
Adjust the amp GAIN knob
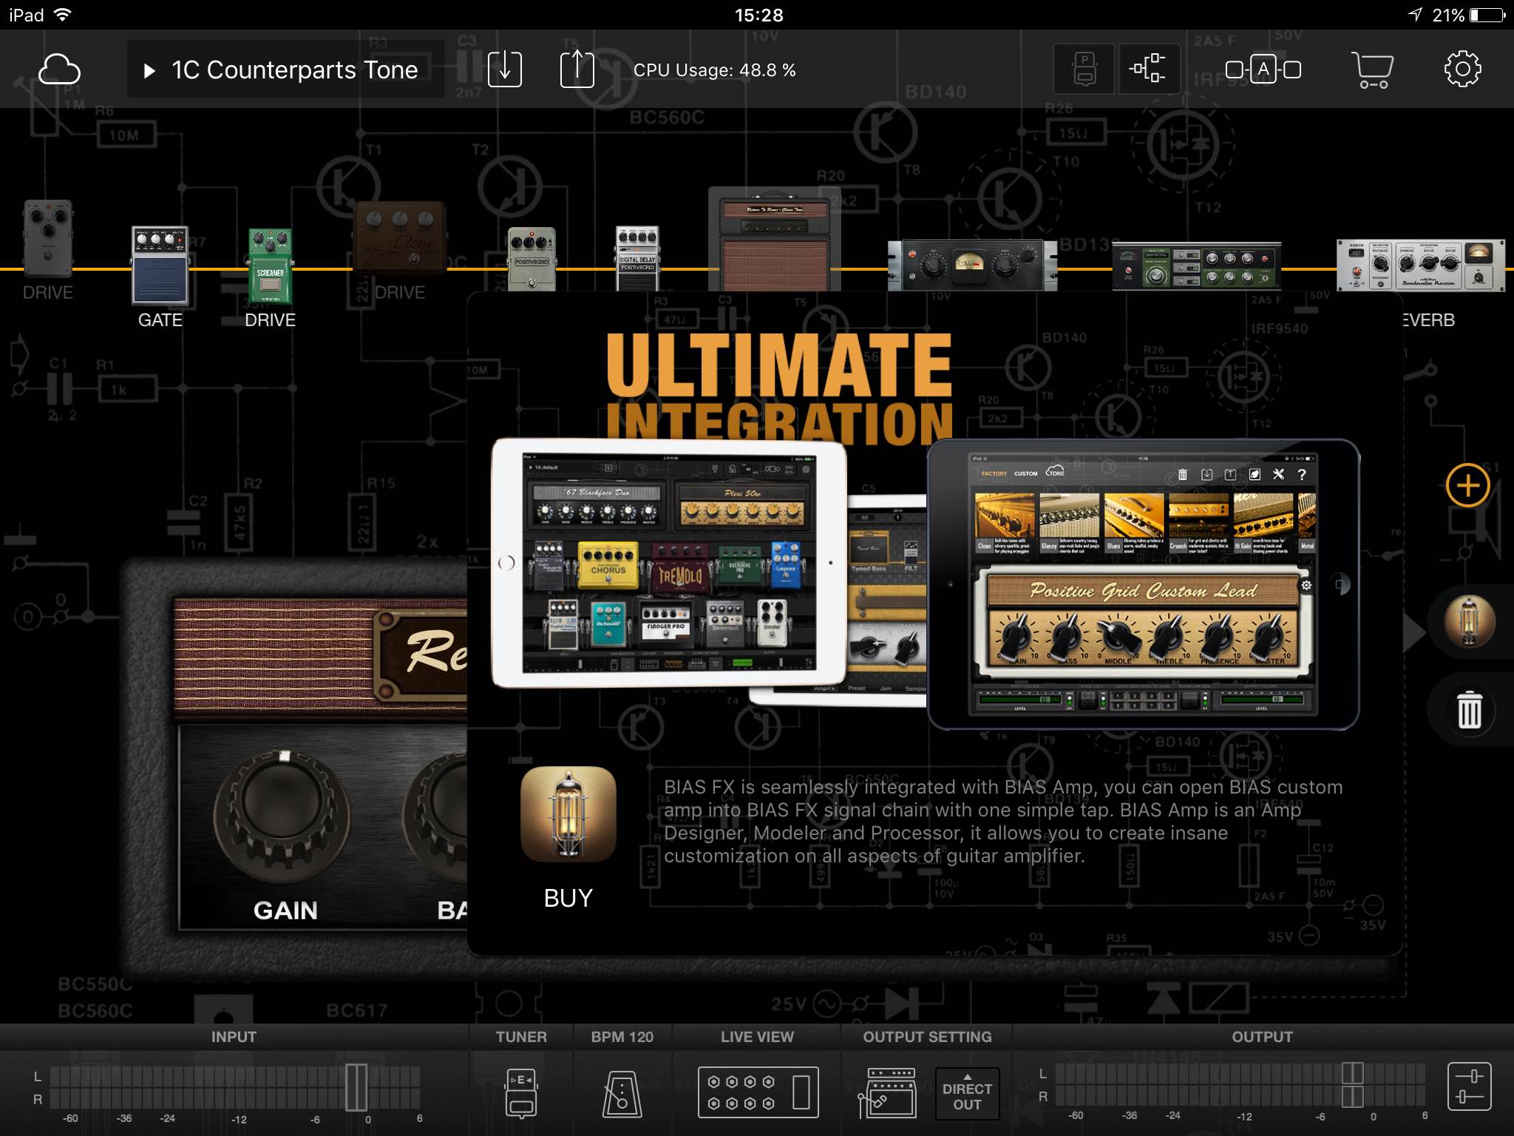(284, 815)
